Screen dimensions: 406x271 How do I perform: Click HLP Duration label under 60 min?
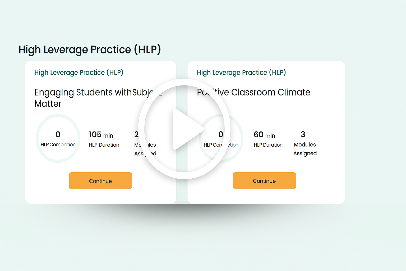click(x=268, y=145)
